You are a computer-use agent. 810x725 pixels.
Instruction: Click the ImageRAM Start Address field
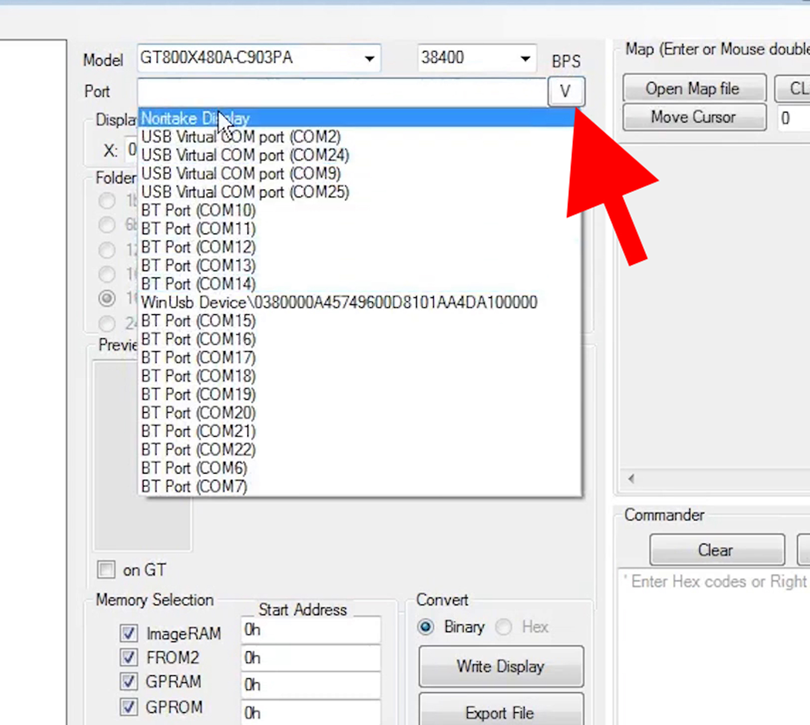pos(310,630)
